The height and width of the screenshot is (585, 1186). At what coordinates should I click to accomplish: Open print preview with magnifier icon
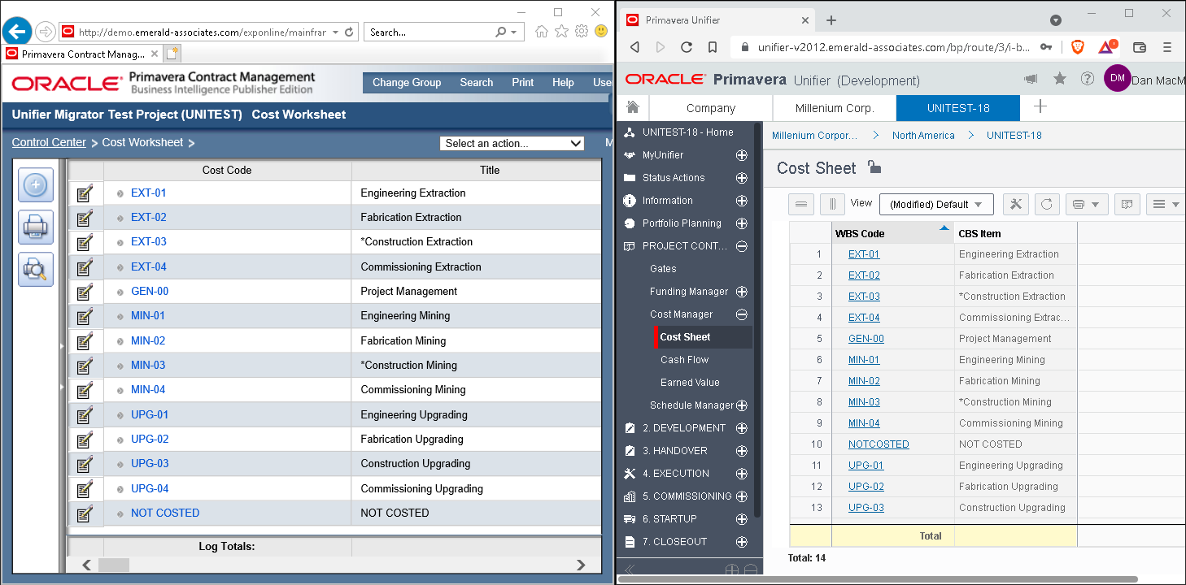[36, 269]
